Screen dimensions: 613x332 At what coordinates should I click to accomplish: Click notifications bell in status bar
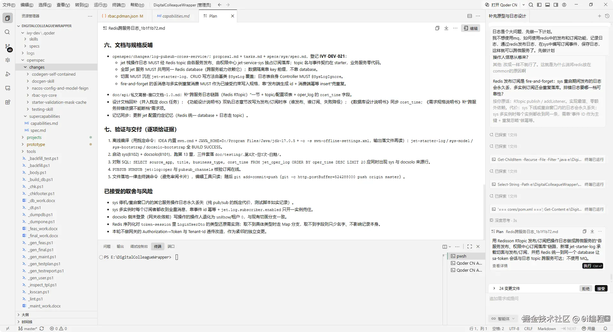pyautogui.click(x=605, y=328)
